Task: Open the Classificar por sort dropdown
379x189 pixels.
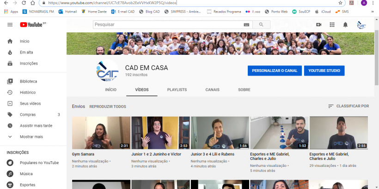Action: 348,106
